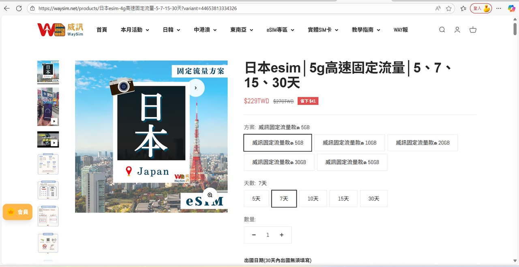Click the $229TWD sale price
Screen dimensions: 519x267
(256, 101)
